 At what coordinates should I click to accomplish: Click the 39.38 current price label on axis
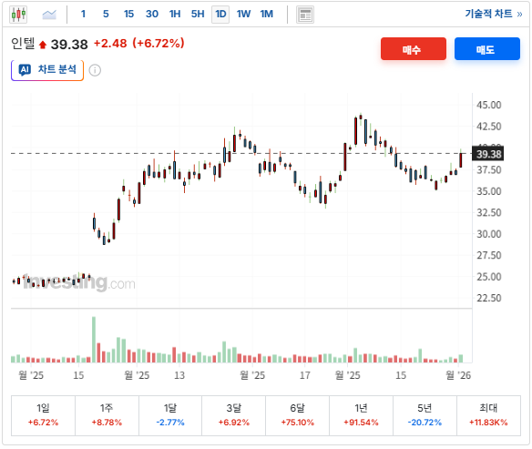[x=488, y=154]
